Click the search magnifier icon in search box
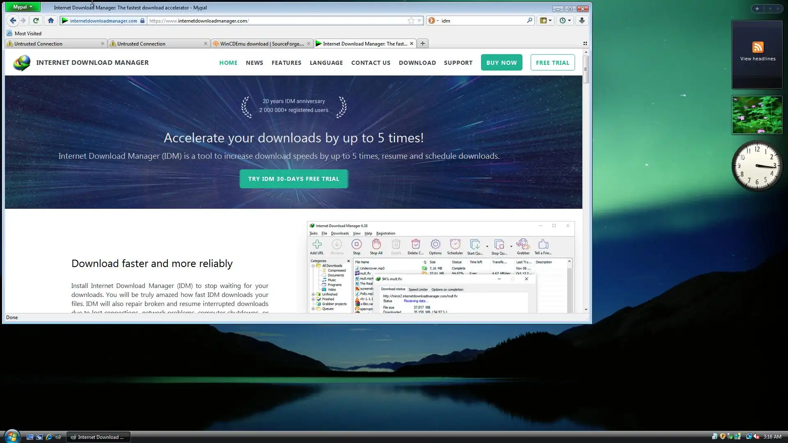788x443 pixels. tap(529, 21)
